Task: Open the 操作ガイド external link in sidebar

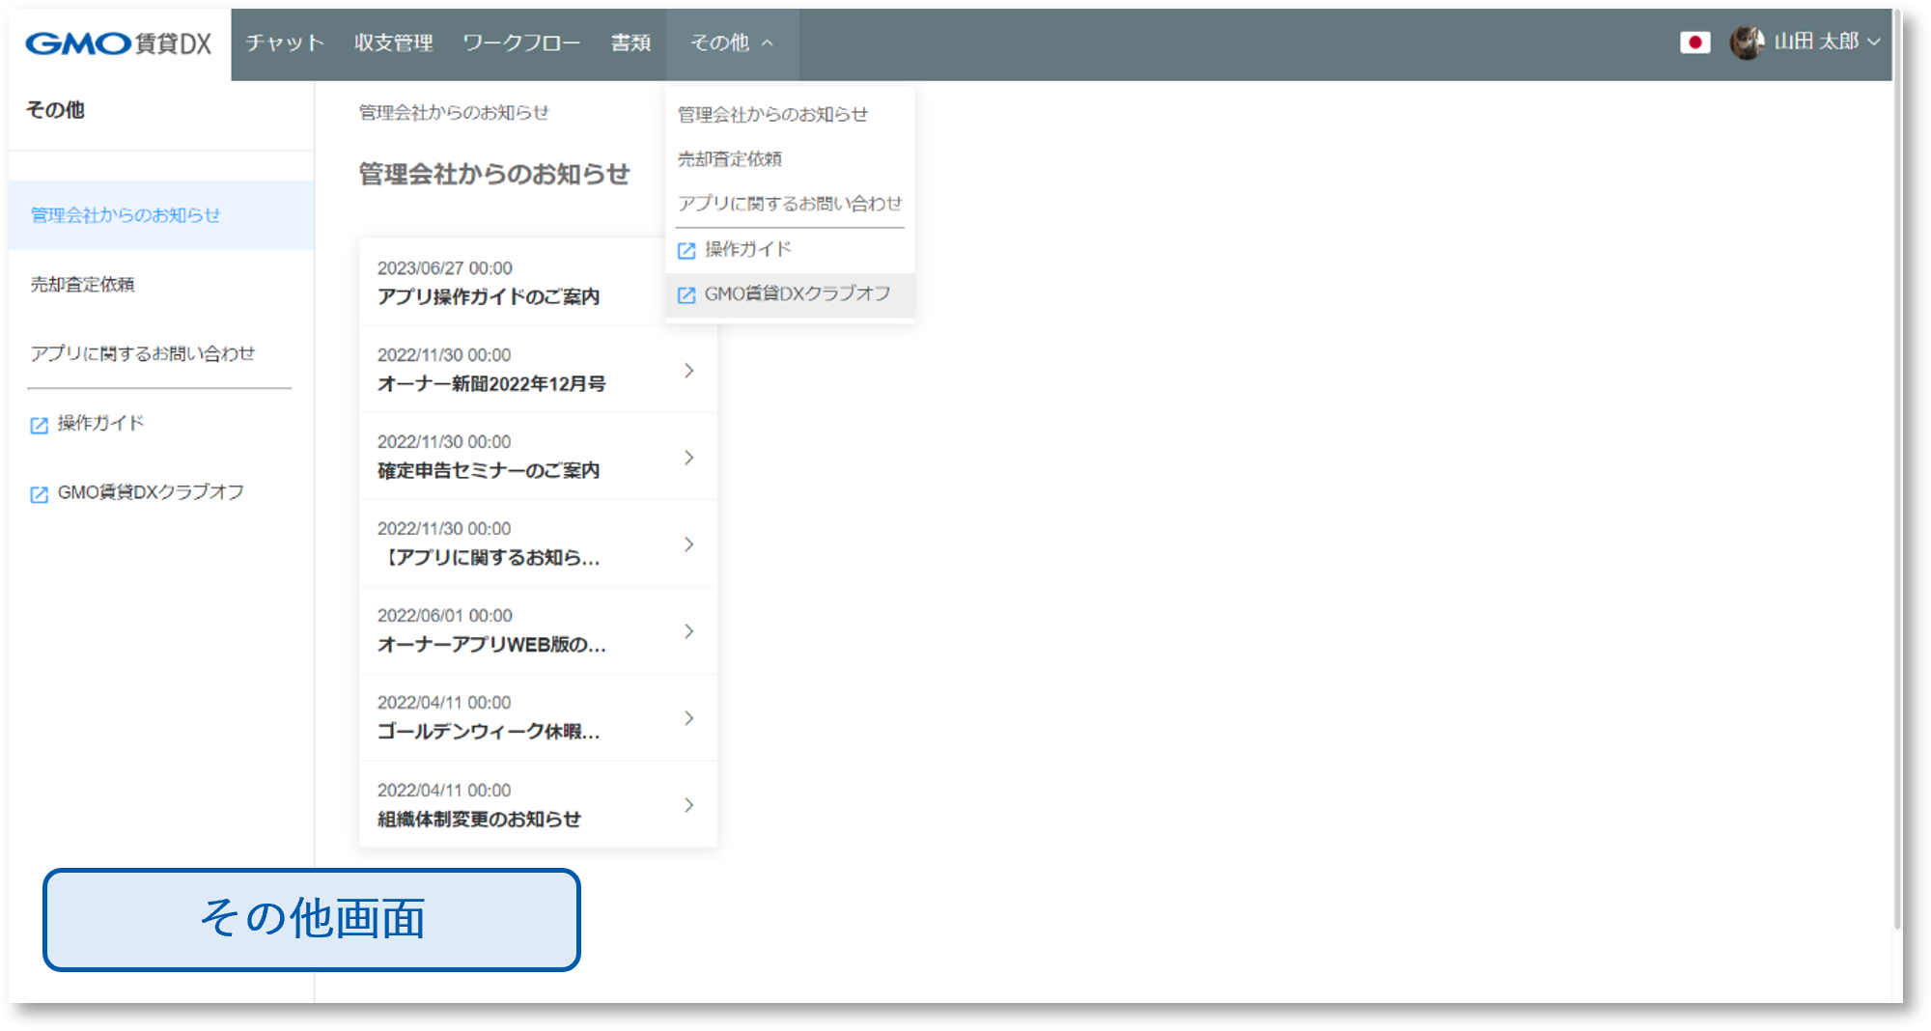Action: pos(100,422)
